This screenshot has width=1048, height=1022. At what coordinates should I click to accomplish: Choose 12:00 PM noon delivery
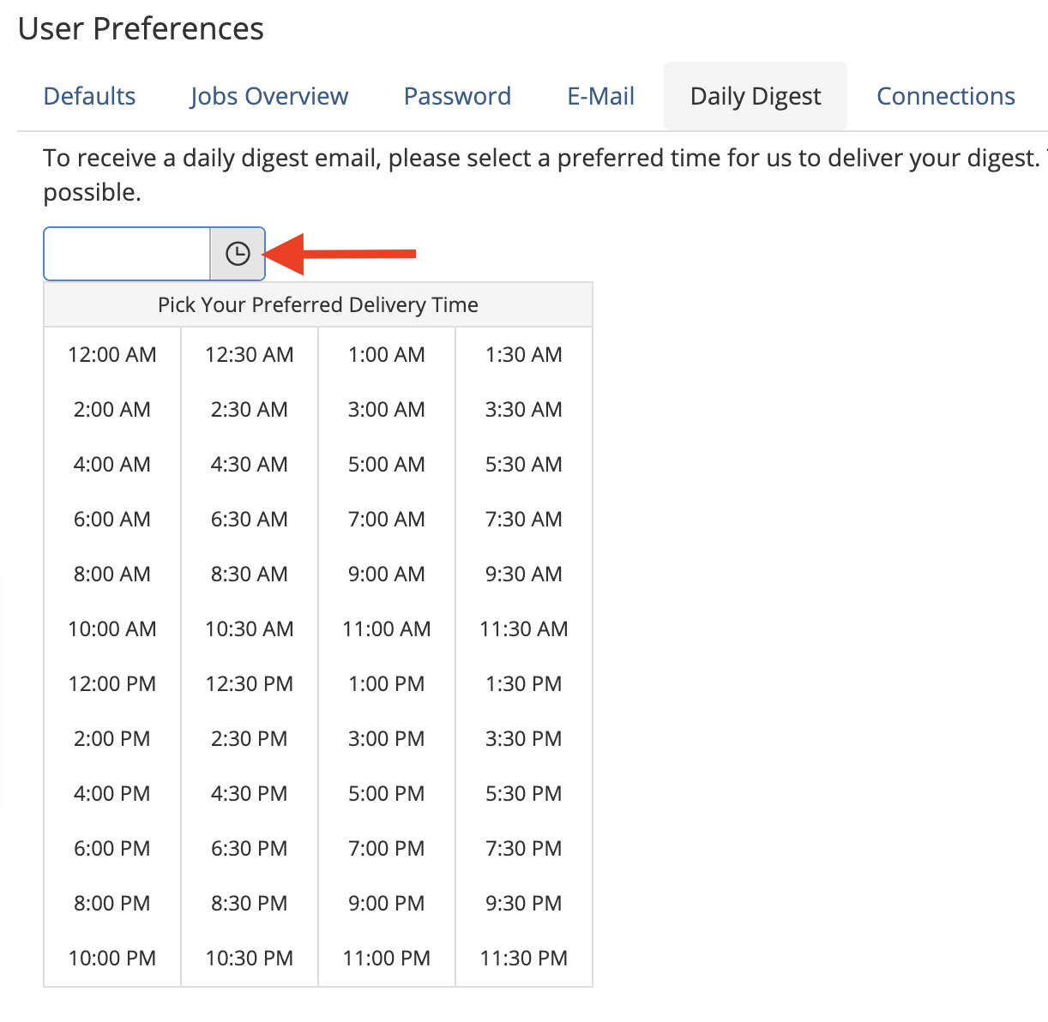point(111,683)
